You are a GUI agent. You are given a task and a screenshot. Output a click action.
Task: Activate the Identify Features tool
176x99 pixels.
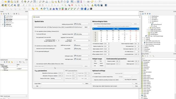[72, 2]
